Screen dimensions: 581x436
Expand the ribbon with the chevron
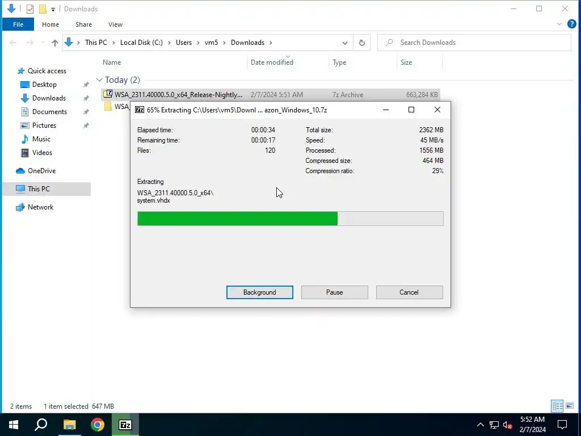click(x=559, y=24)
